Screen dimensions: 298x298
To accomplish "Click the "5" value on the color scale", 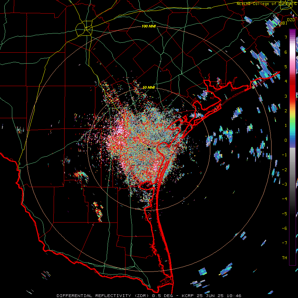I will (286, 67).
